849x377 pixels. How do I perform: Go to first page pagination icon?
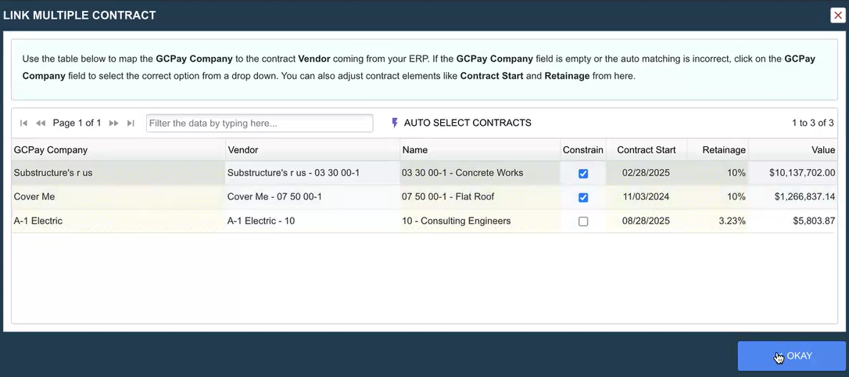click(x=23, y=124)
